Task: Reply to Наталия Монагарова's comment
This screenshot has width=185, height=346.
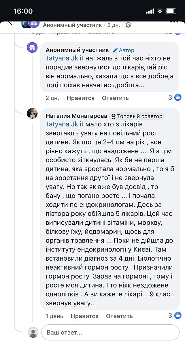Action: (119, 316)
